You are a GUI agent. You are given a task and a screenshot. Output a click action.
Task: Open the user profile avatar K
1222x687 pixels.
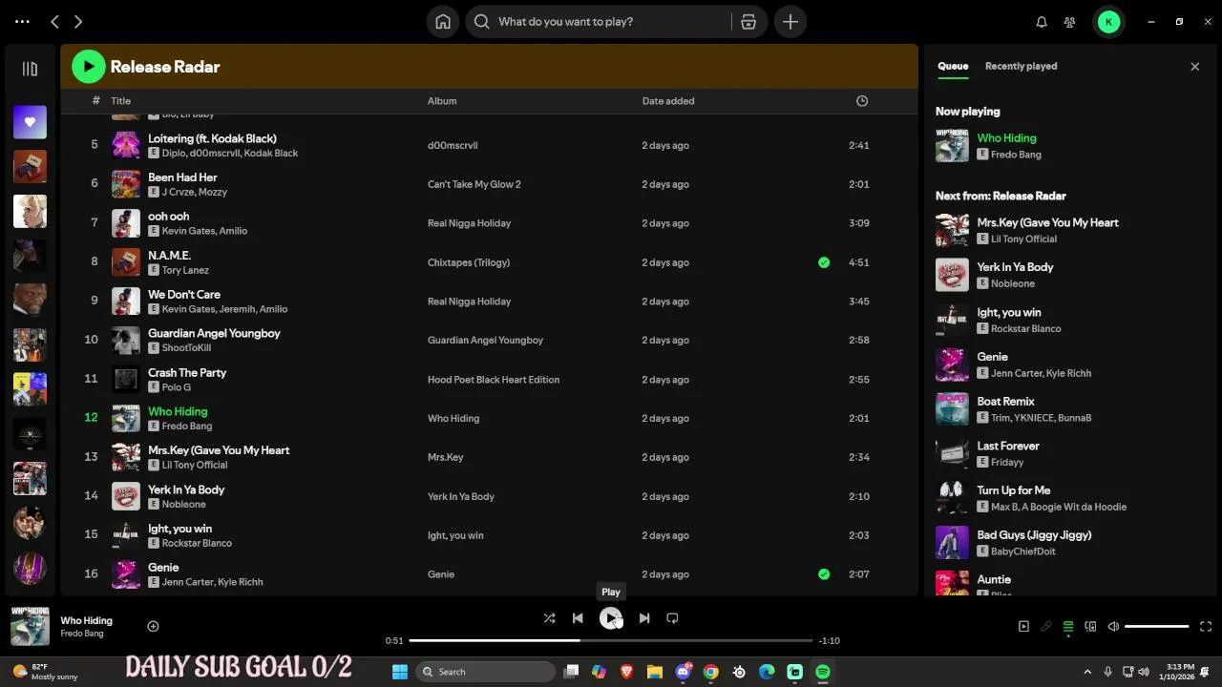click(x=1108, y=22)
